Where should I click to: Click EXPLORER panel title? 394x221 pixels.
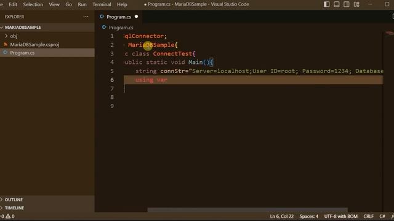point(14,17)
